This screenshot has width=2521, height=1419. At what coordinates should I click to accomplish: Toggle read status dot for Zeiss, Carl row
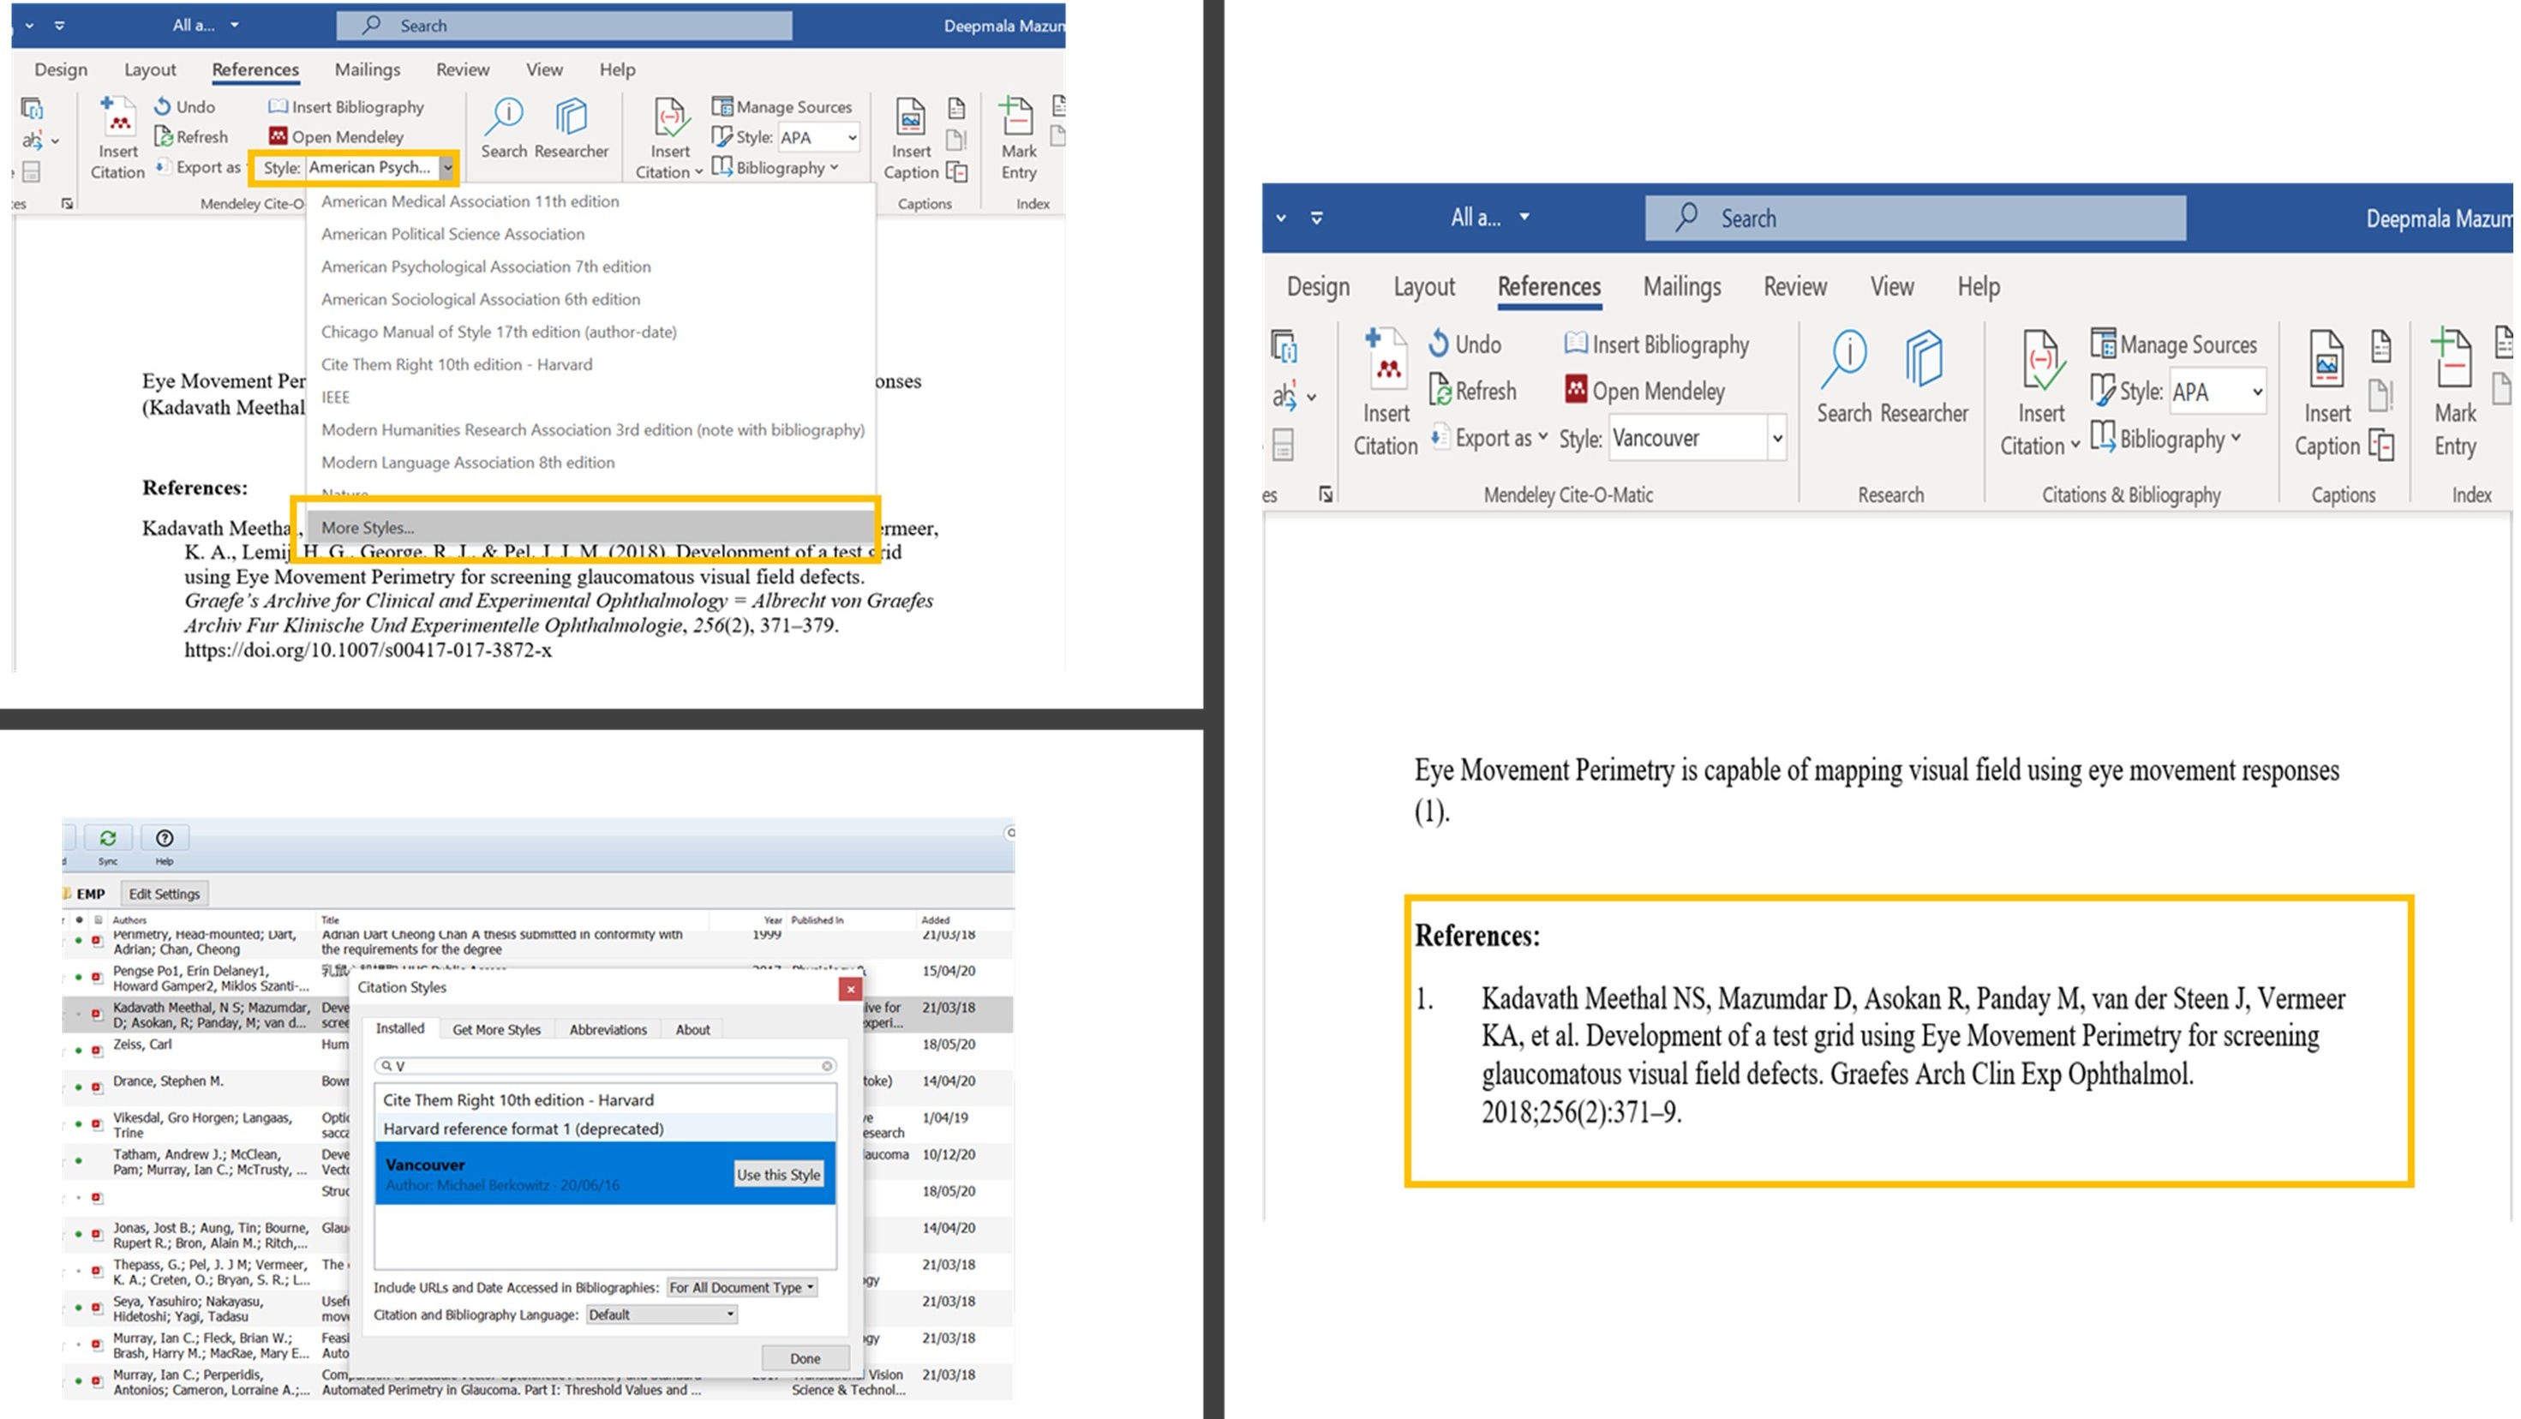(x=78, y=1050)
